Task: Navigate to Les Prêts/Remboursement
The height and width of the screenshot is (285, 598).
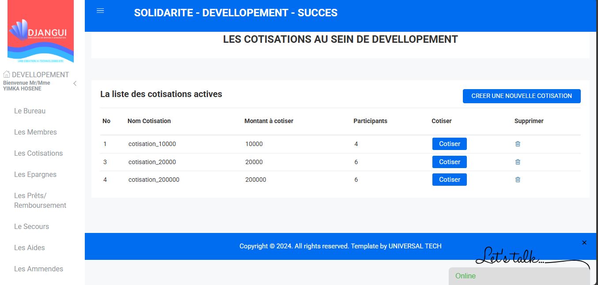Action: pos(40,200)
